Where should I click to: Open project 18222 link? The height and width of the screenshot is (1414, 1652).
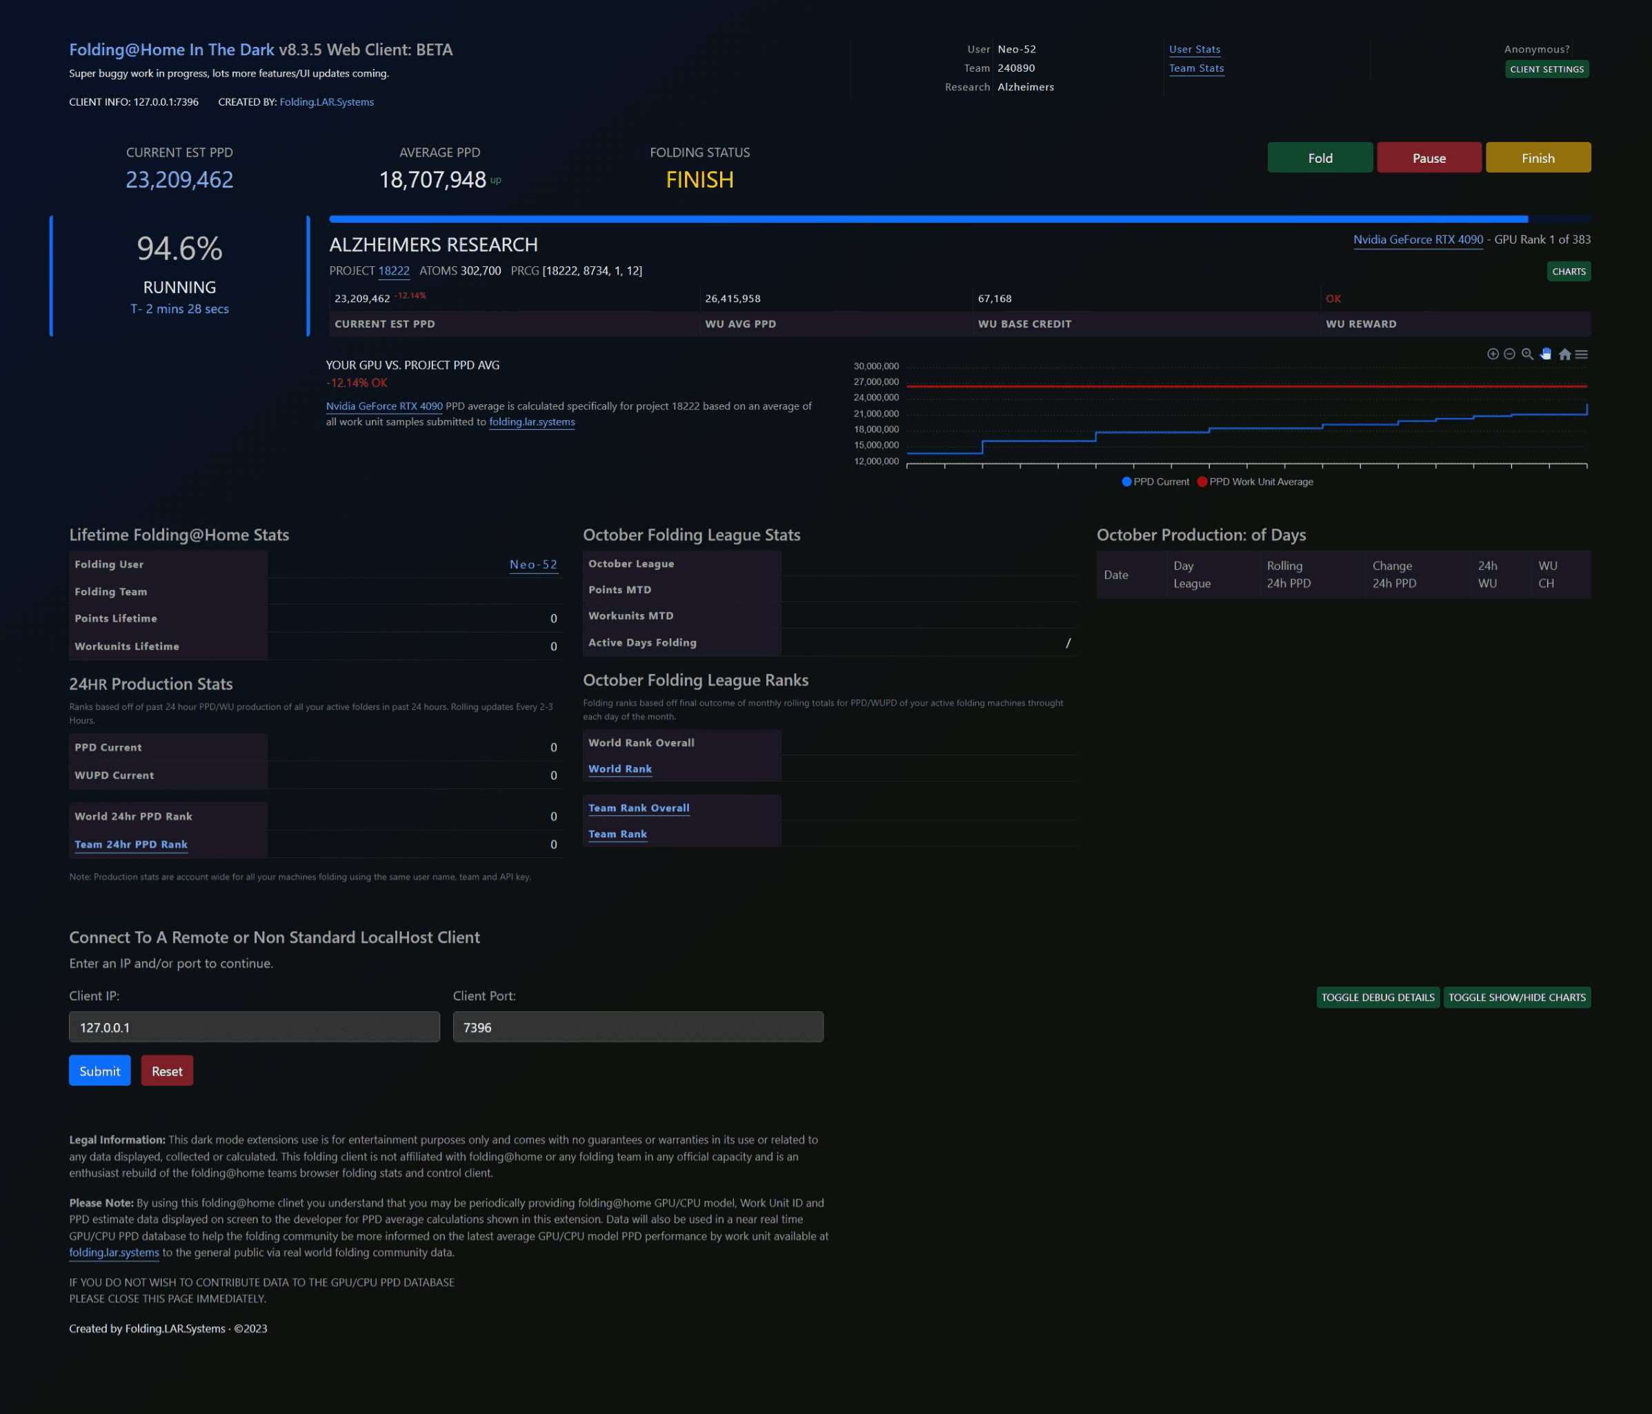pyautogui.click(x=393, y=271)
